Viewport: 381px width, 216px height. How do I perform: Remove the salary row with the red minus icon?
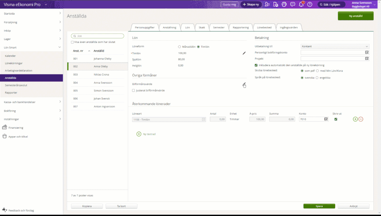[x=361, y=119]
